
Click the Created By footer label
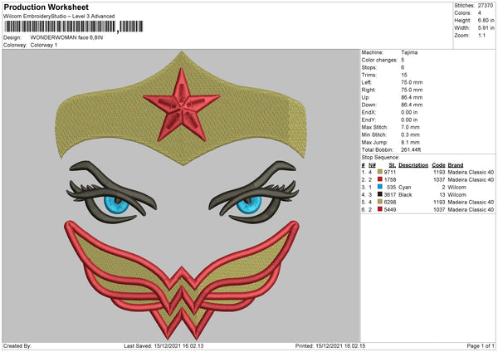[17, 346]
